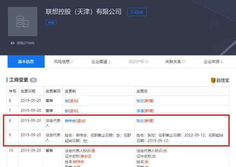Click 法定代表人标识:是 in row 10

pyautogui.click(x=80, y=150)
